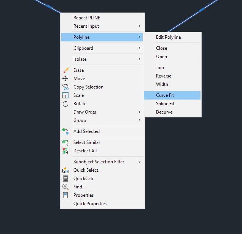The width and height of the screenshot is (242, 234).
Task: Open the Group menu entry
Action: coord(102,120)
